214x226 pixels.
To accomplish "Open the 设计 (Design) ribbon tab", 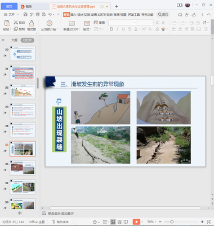I will 81,15.
